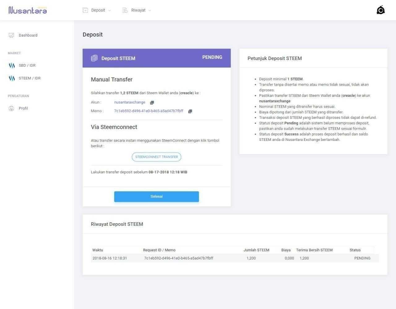Viewport: 396px width, 309px height.
Task: Click the Riwayat menu icon in top bar
Action: pyautogui.click(x=125, y=10)
